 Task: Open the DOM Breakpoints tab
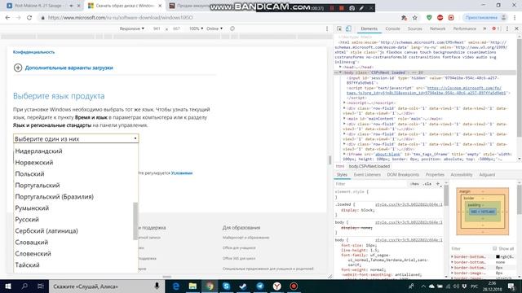pos(403,175)
